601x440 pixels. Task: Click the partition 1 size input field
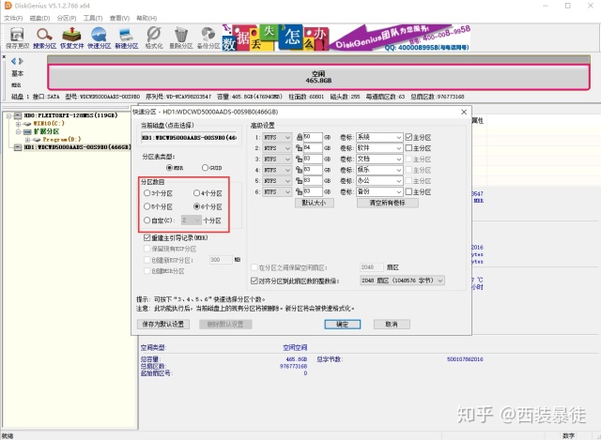point(313,137)
